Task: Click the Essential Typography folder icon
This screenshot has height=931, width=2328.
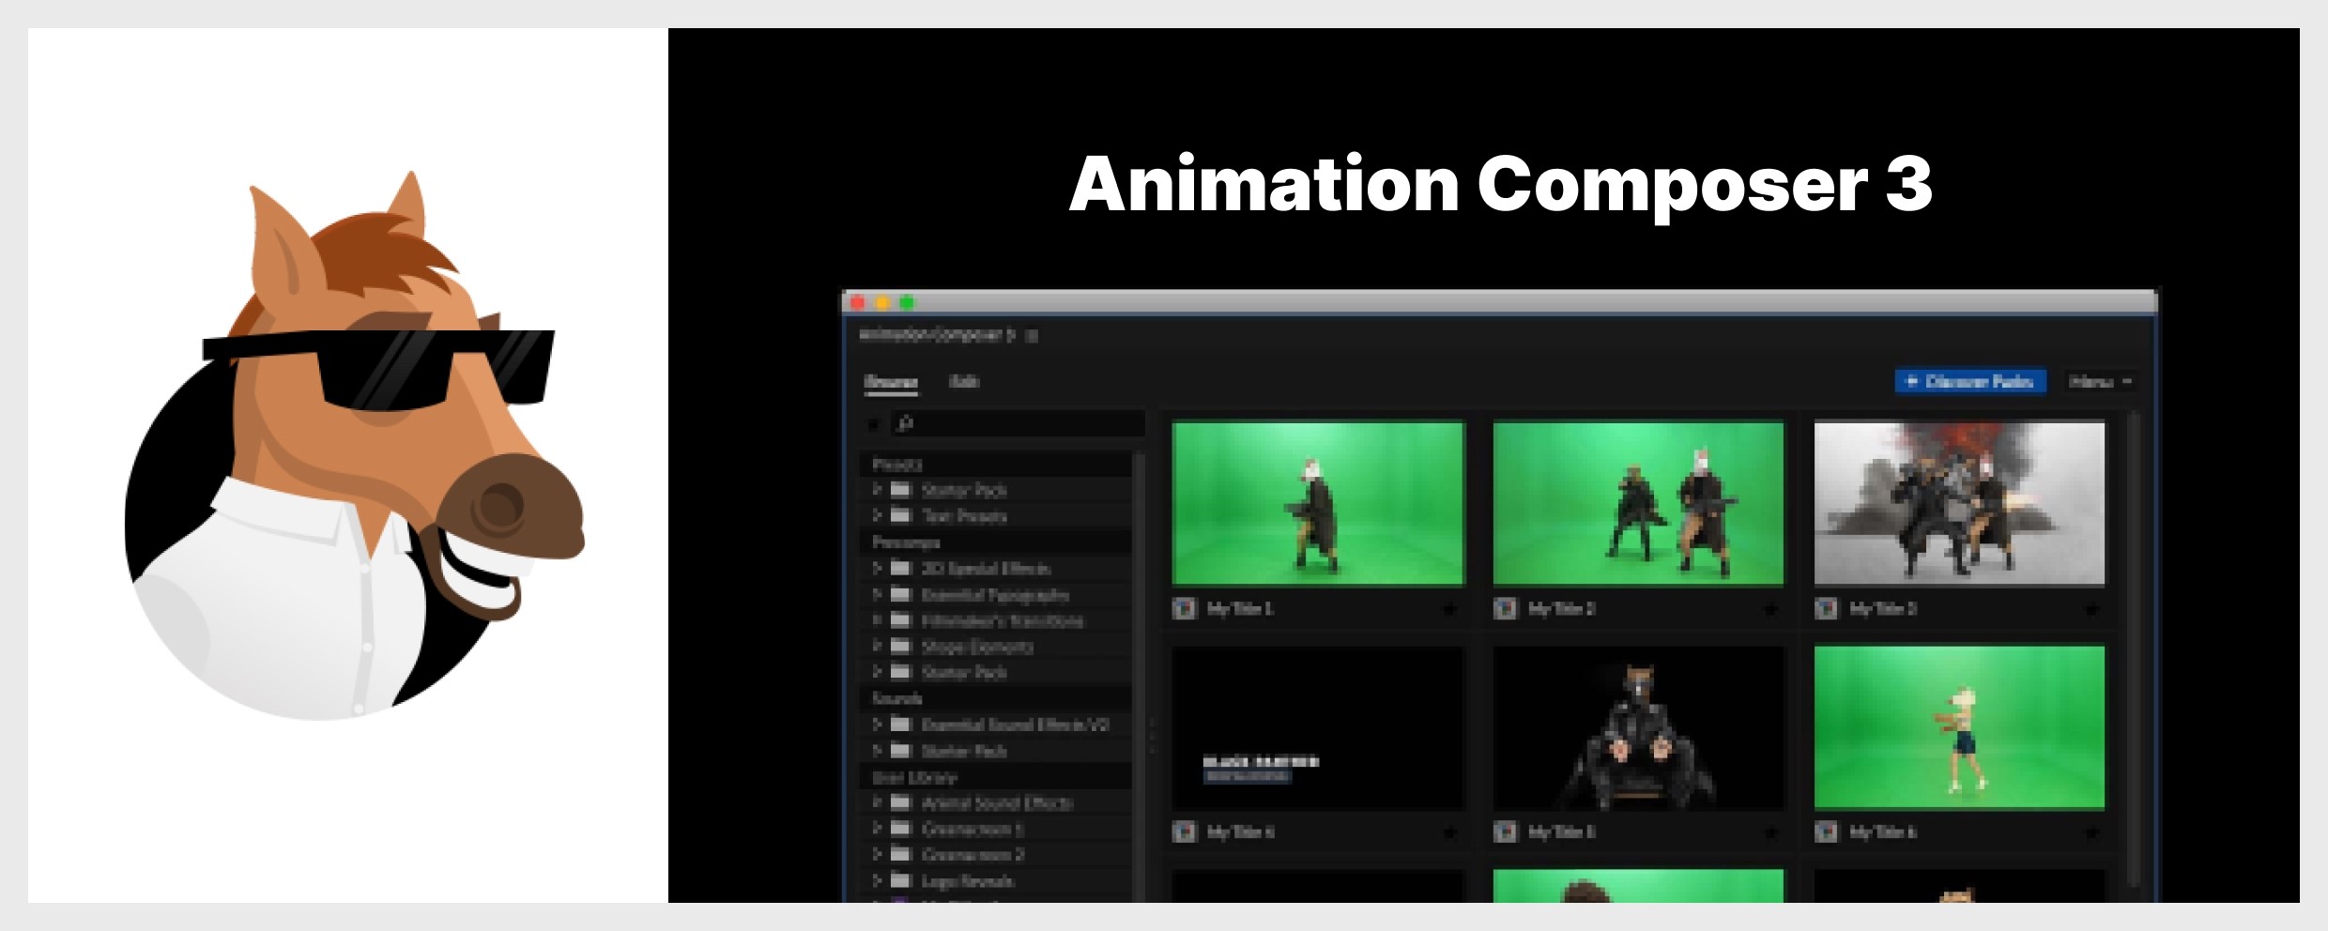Action: (901, 594)
